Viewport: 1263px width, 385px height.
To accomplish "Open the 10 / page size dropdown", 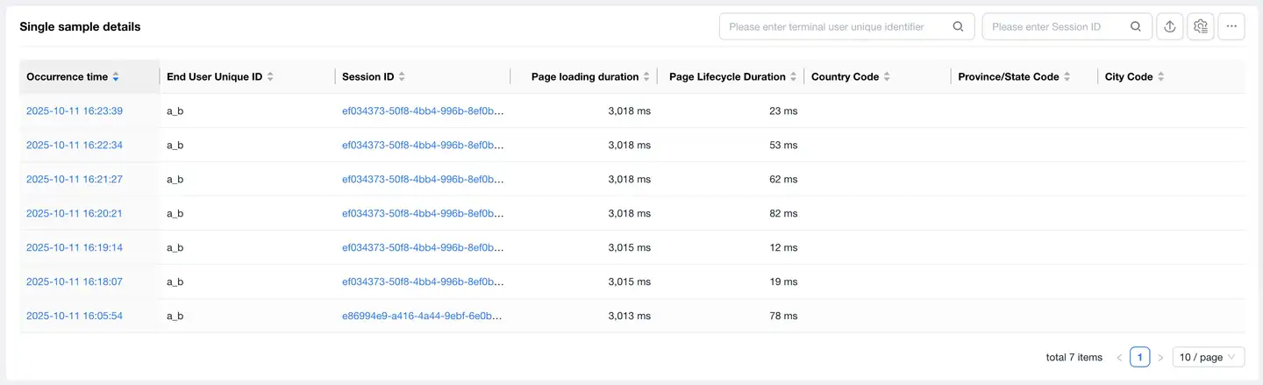I will (1208, 357).
